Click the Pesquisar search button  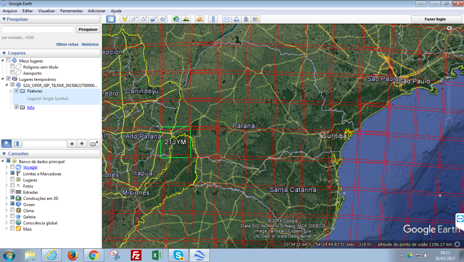pyautogui.click(x=88, y=29)
